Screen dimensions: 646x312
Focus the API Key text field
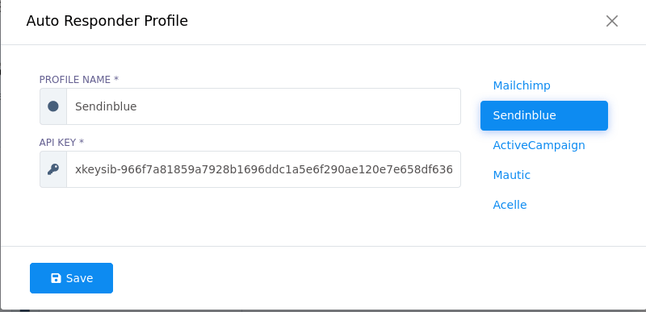pyautogui.click(x=263, y=169)
